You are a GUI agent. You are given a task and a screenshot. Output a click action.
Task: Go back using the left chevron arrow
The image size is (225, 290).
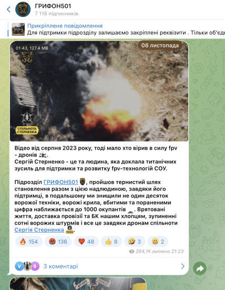[8, 9]
